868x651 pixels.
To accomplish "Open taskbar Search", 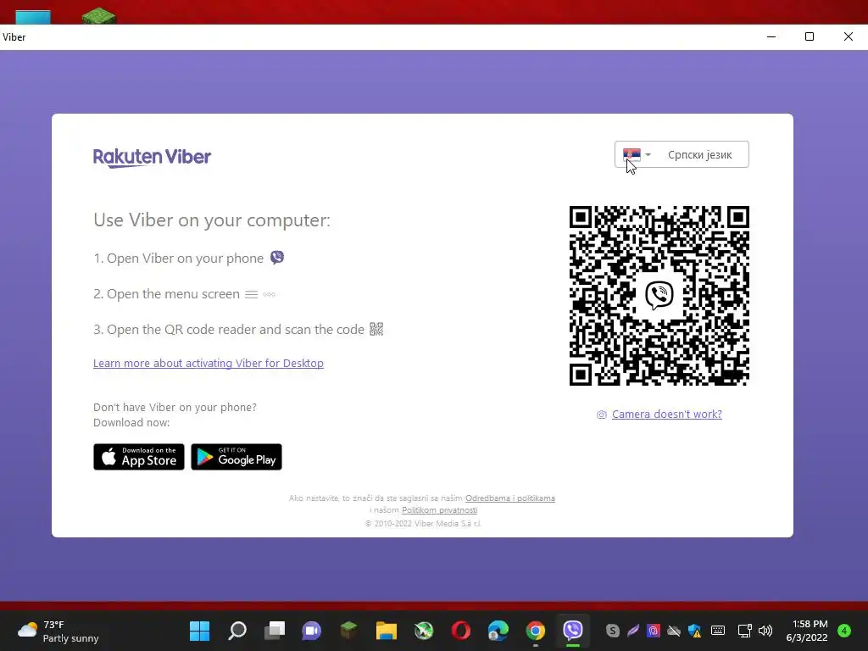I will tap(237, 631).
